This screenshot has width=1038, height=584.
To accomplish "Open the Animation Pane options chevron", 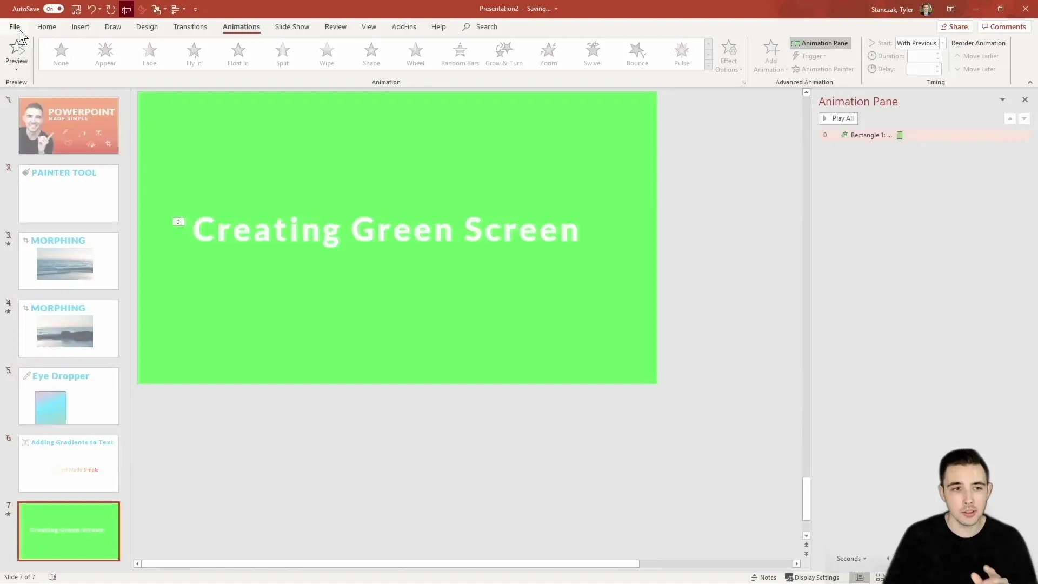I will pos(1002,100).
